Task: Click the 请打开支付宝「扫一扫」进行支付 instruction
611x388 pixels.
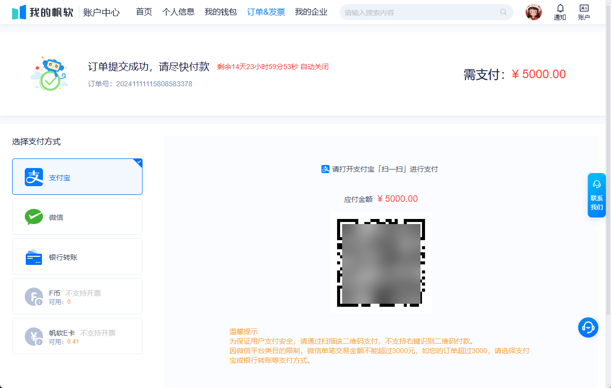Action: point(385,169)
